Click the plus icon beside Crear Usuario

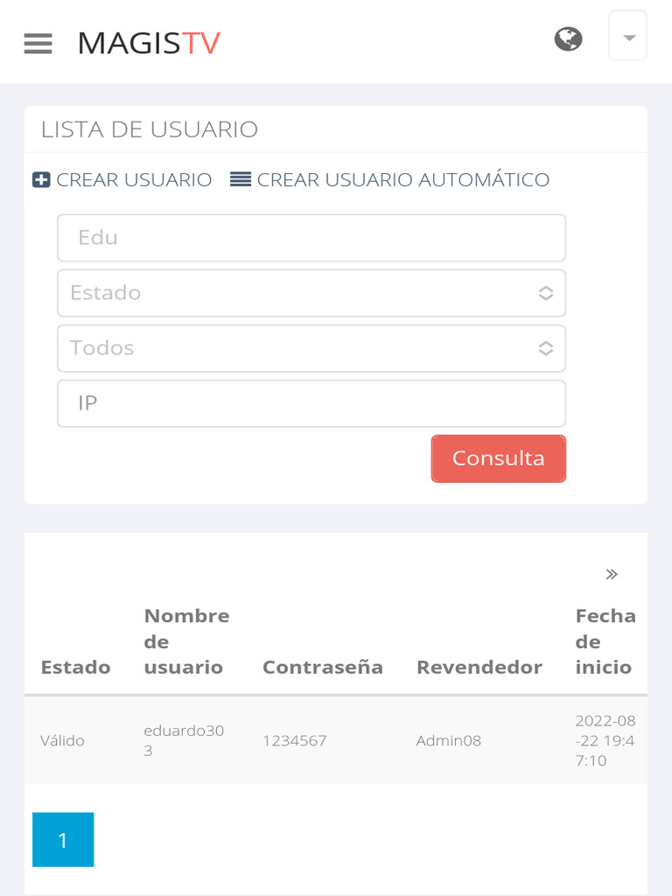point(41,180)
